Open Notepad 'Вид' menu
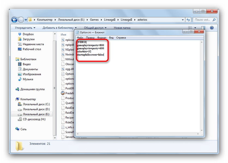Viewport: 228px width, 163px height. [x=111, y=38]
